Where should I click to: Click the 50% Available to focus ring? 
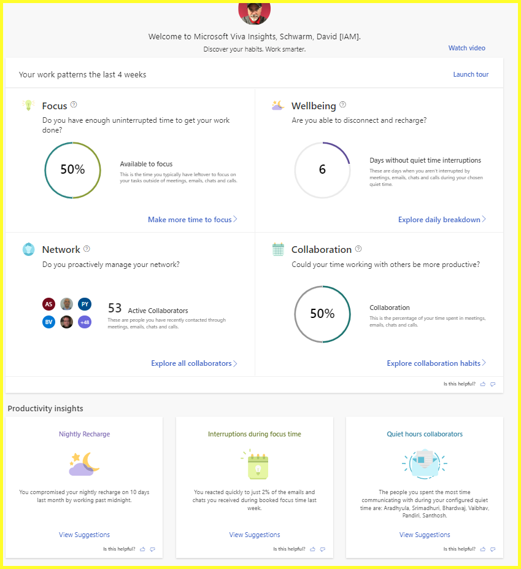pyautogui.click(x=72, y=170)
